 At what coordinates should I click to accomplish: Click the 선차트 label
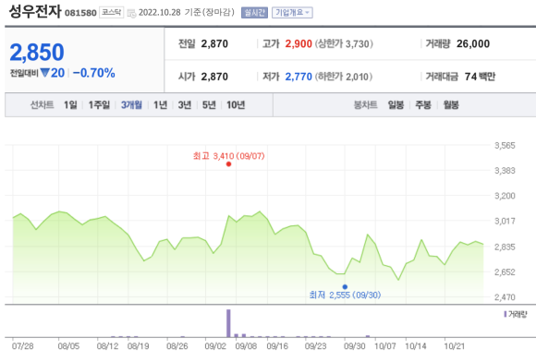tap(43, 105)
